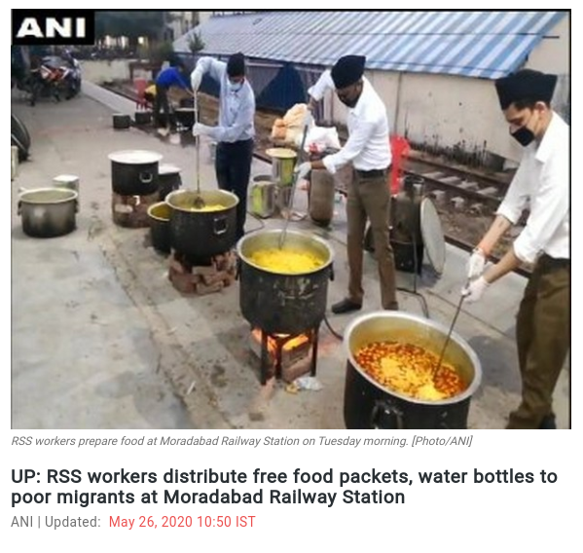
Task: Click the photo caption about Moradabad Railway Station
Action: 241,441
